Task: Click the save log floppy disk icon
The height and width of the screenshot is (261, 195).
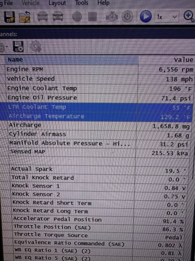Action: click(9, 17)
